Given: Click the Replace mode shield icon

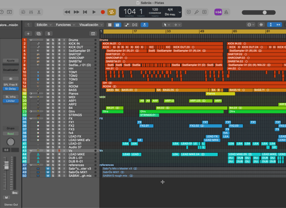Looking at the screenshot, I should coord(189,12).
